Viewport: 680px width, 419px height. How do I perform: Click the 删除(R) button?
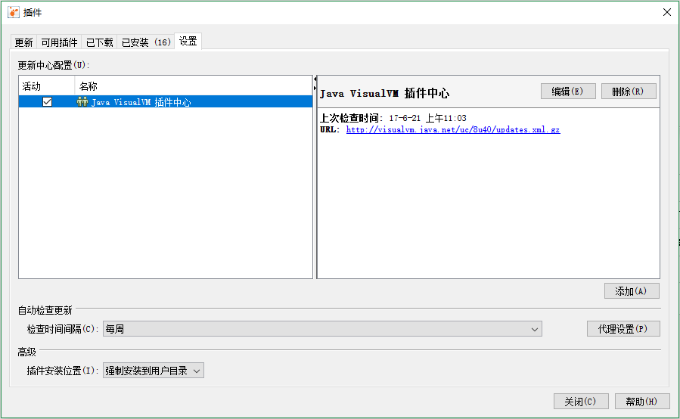tap(629, 92)
